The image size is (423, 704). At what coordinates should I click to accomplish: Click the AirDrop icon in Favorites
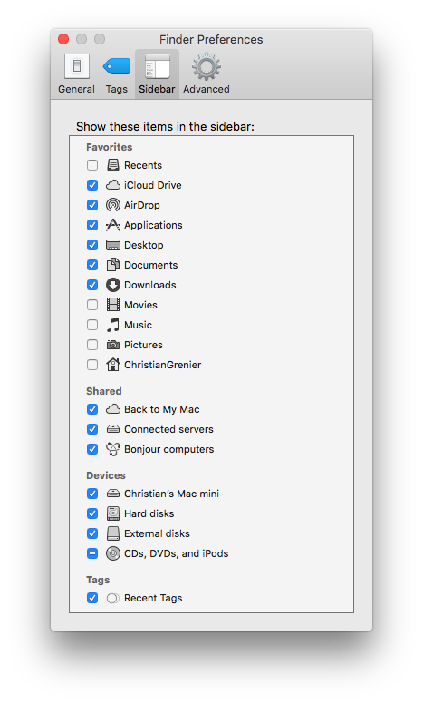point(113,205)
